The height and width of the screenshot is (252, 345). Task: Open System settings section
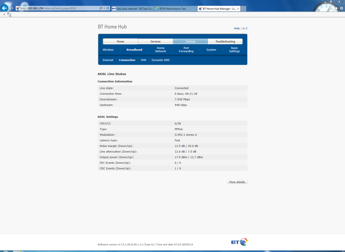(x=211, y=50)
